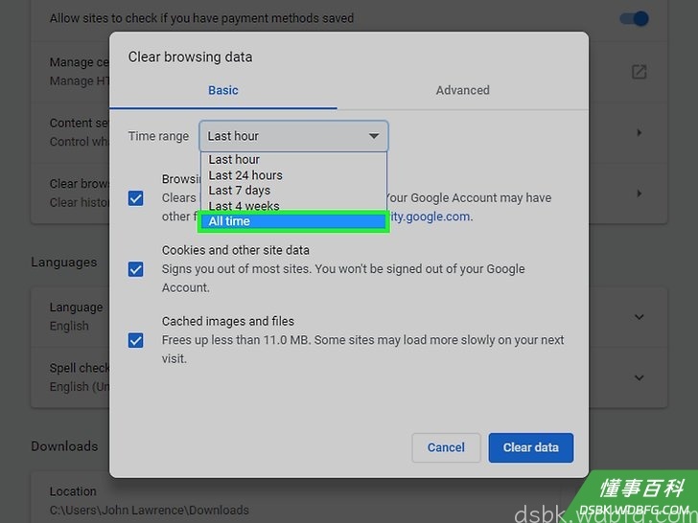Expand the Language section chevron
698x523 pixels.
pos(640,317)
